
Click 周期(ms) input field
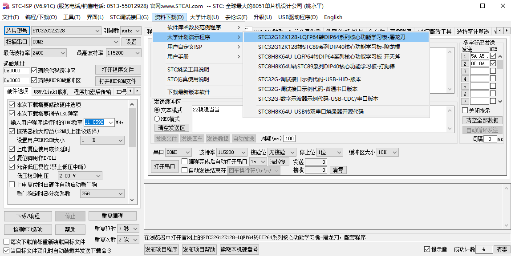[289, 138]
